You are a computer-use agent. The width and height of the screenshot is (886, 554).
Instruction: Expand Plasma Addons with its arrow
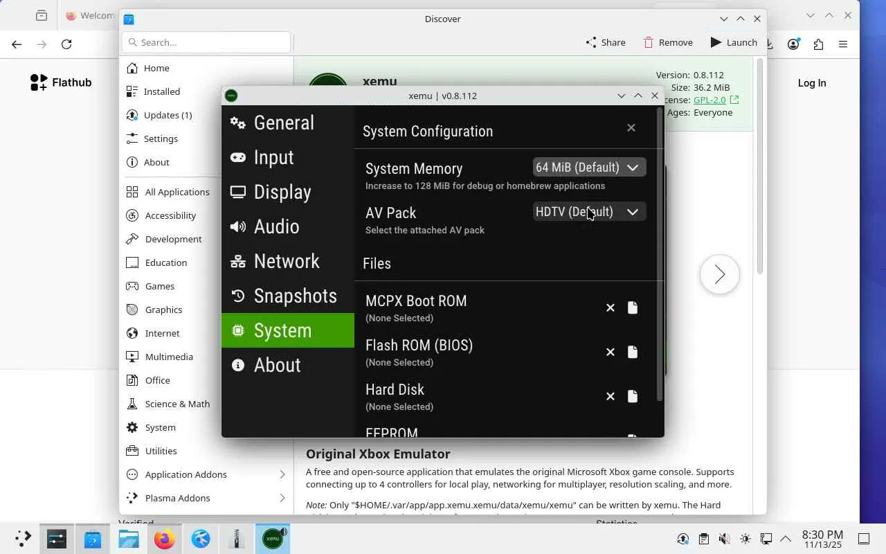[x=282, y=498]
